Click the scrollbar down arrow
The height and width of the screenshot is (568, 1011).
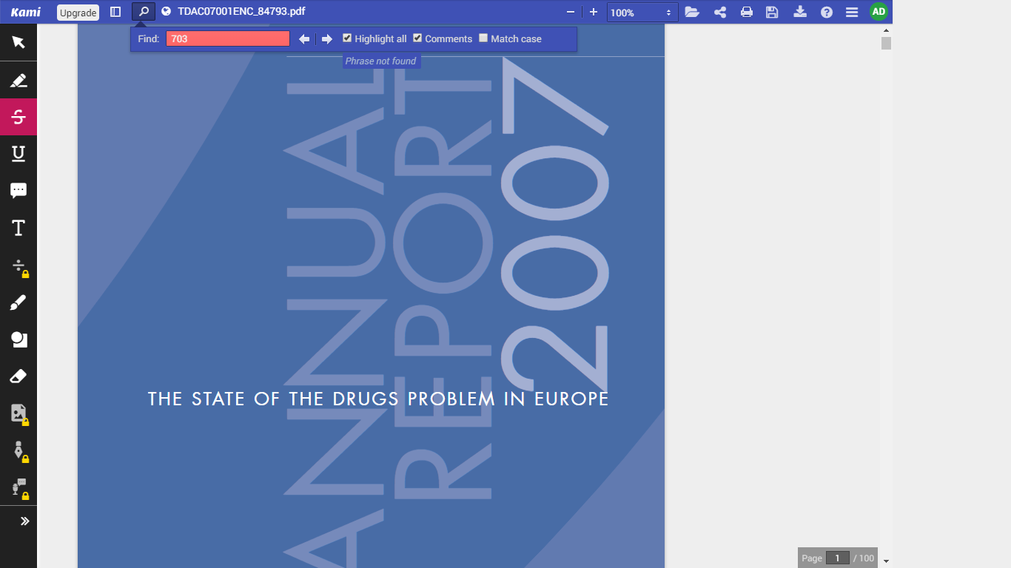[x=886, y=561]
